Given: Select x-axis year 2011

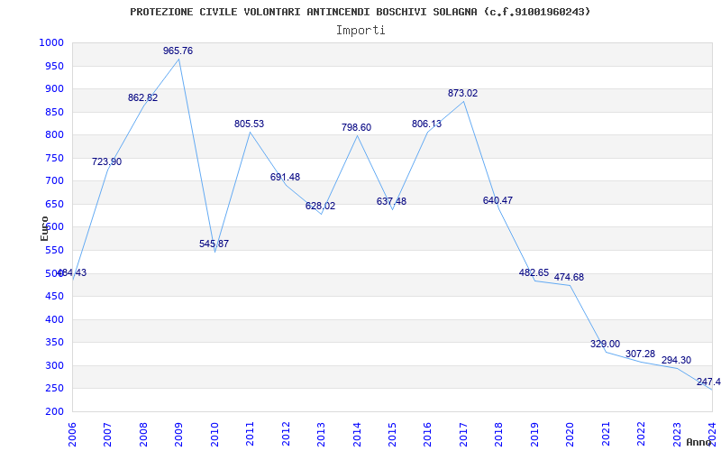Looking at the screenshot, I should (x=251, y=433).
